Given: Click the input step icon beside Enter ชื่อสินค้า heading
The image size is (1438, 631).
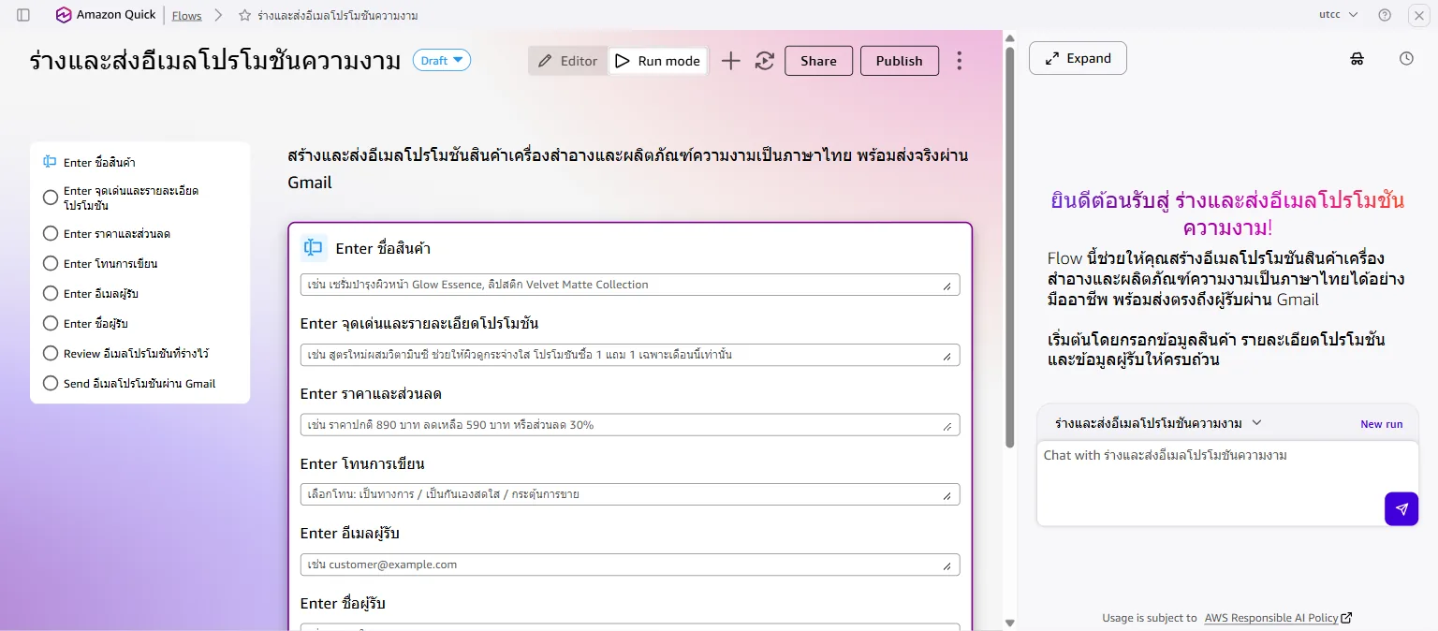Looking at the screenshot, I should (314, 248).
